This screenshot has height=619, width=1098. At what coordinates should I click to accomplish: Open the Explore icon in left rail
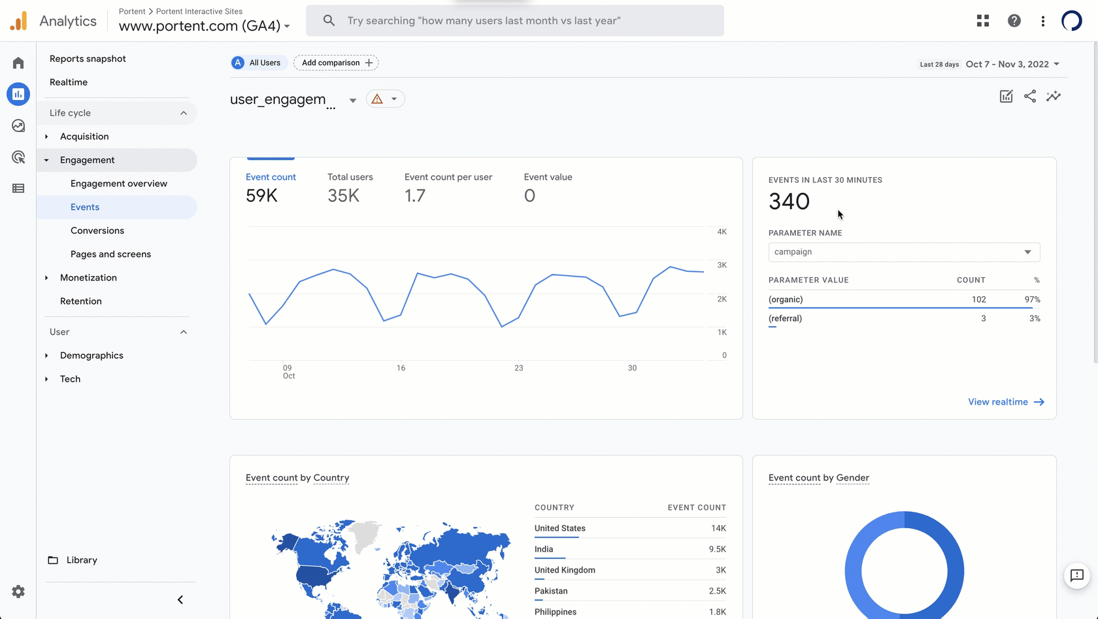pos(18,125)
